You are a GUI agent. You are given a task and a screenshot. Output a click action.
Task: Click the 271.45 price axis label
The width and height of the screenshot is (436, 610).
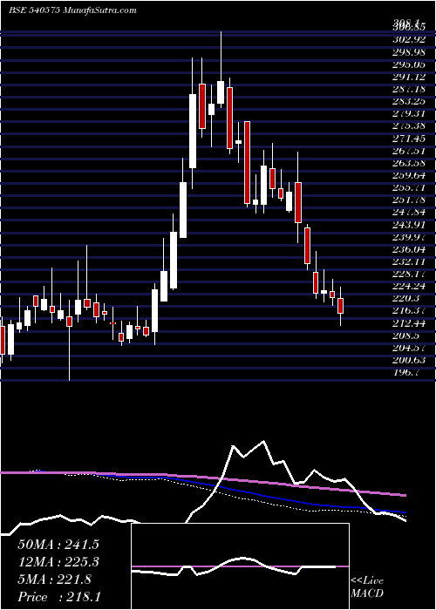tap(410, 138)
